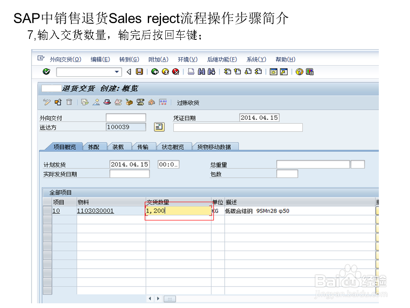The width and height of the screenshot is (410, 308).
Task: Click the Find binoculars icon
Action: pyautogui.click(x=201, y=71)
